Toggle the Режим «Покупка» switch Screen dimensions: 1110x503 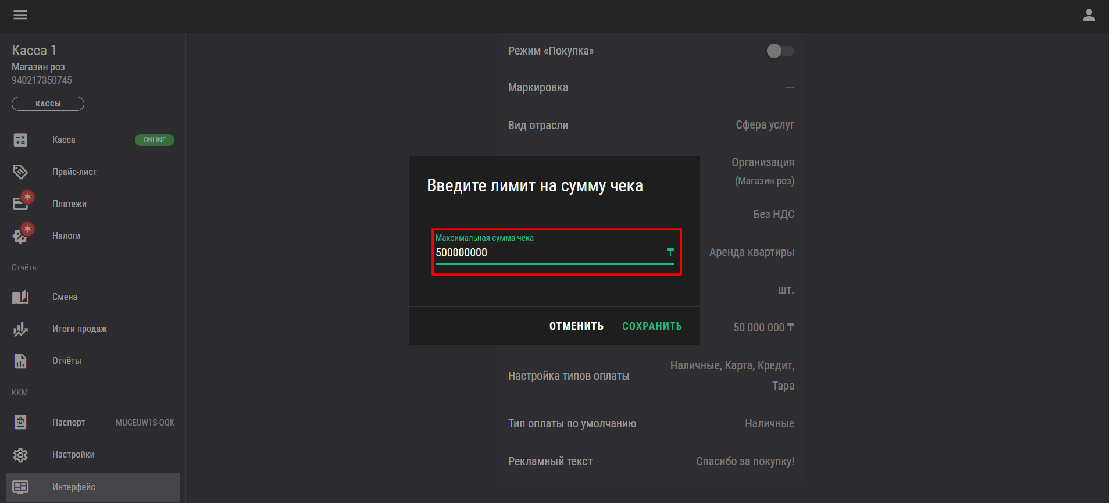pos(780,51)
